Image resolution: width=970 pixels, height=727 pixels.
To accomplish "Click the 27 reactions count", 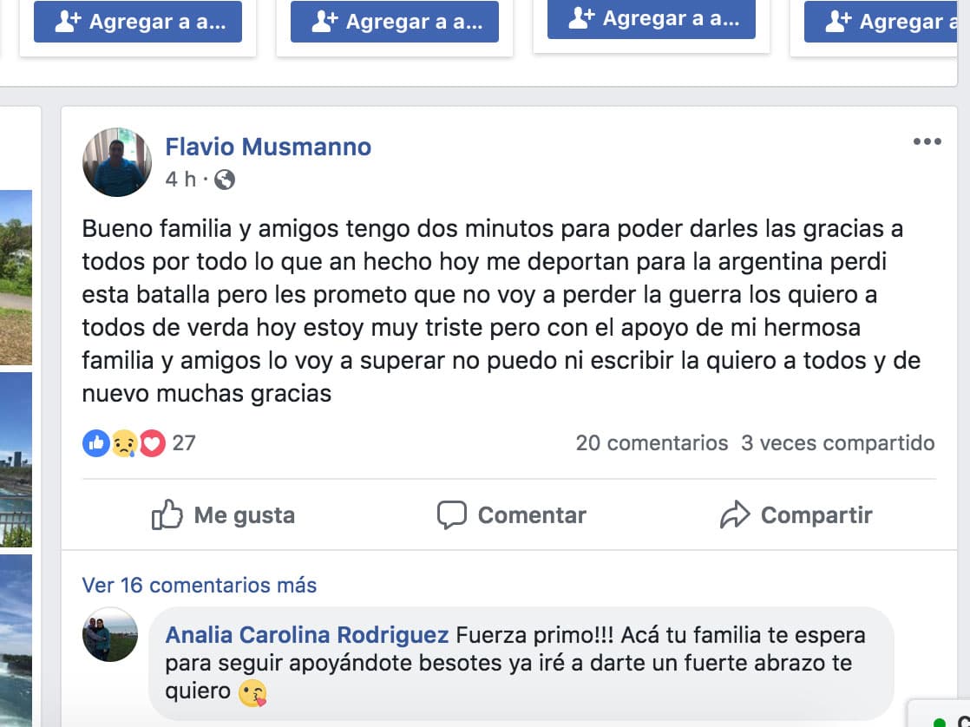I will (184, 443).
